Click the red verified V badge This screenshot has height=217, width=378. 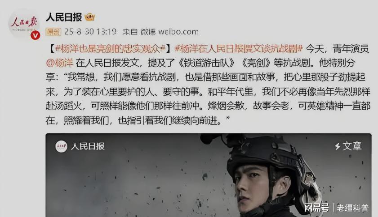[35, 35]
